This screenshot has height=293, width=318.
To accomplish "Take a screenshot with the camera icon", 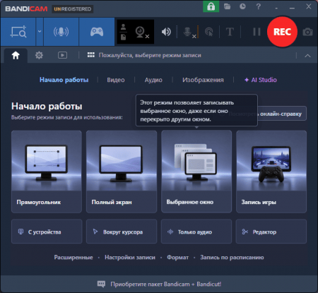I will 307,32.
